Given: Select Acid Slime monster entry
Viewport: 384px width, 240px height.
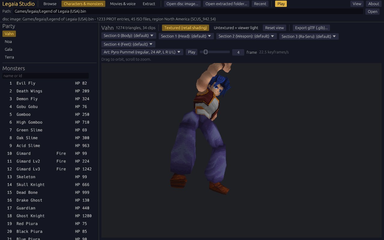Looking at the screenshot, I should [x=49, y=145].
